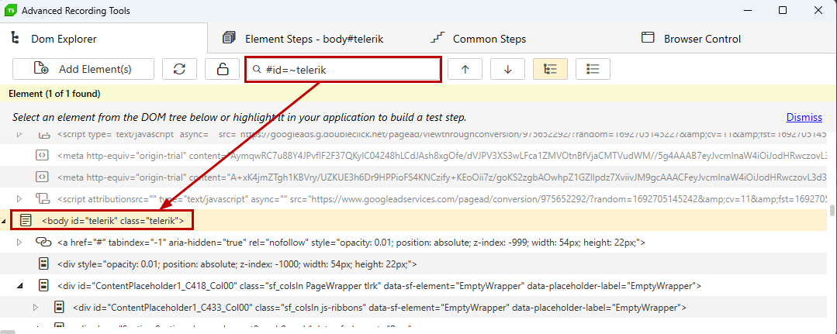Click the Add Element(s) button
This screenshot has width=837, height=334.
83,70
